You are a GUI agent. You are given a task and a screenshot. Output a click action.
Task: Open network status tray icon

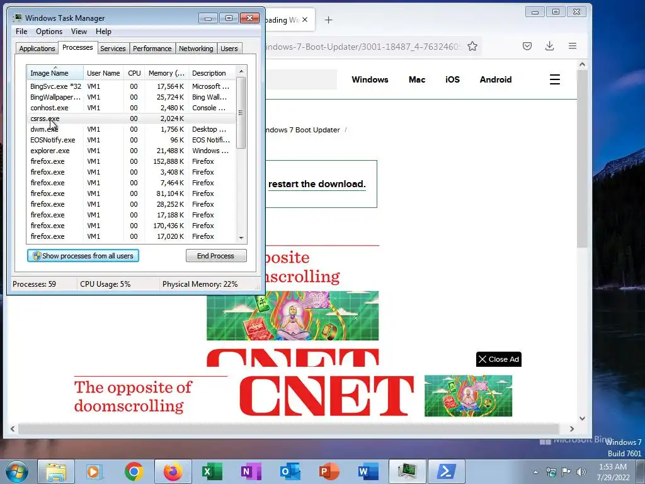(x=551, y=472)
